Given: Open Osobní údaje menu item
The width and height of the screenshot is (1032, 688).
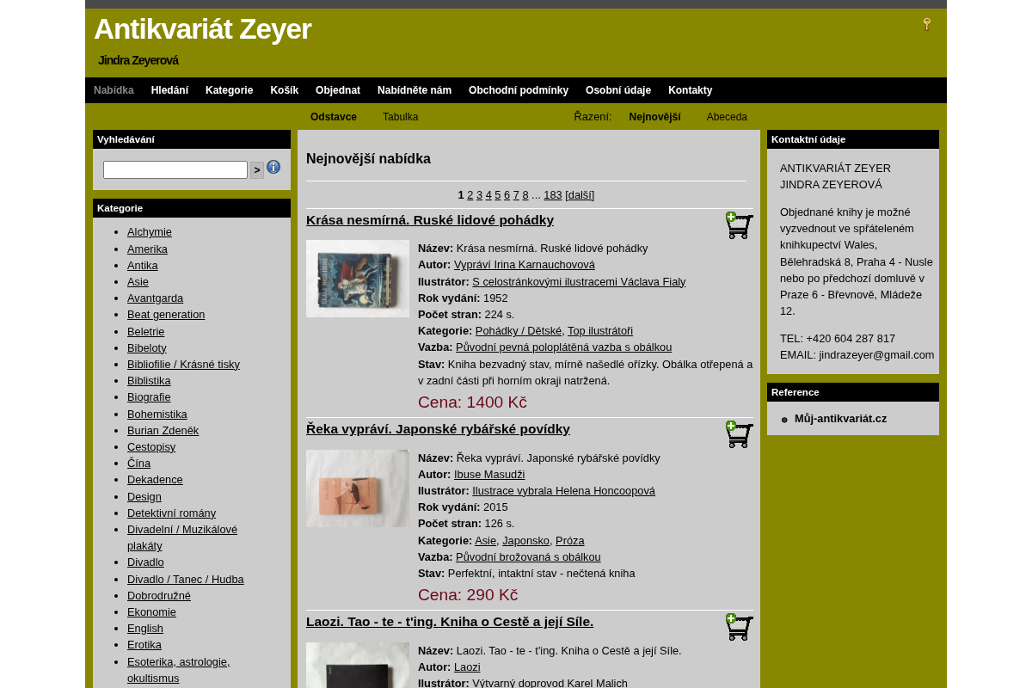Looking at the screenshot, I should pos(618,90).
